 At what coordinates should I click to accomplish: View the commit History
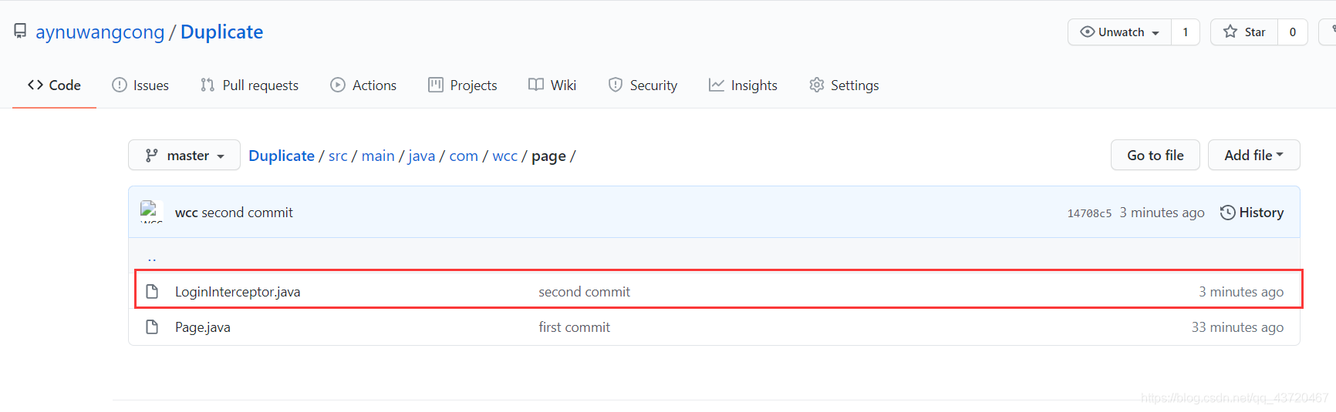[1252, 213]
